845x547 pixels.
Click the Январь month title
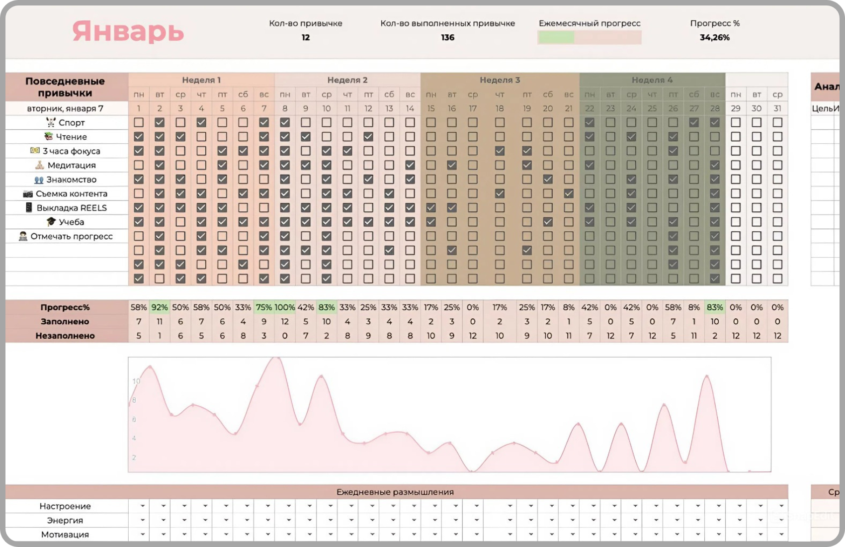coord(128,32)
